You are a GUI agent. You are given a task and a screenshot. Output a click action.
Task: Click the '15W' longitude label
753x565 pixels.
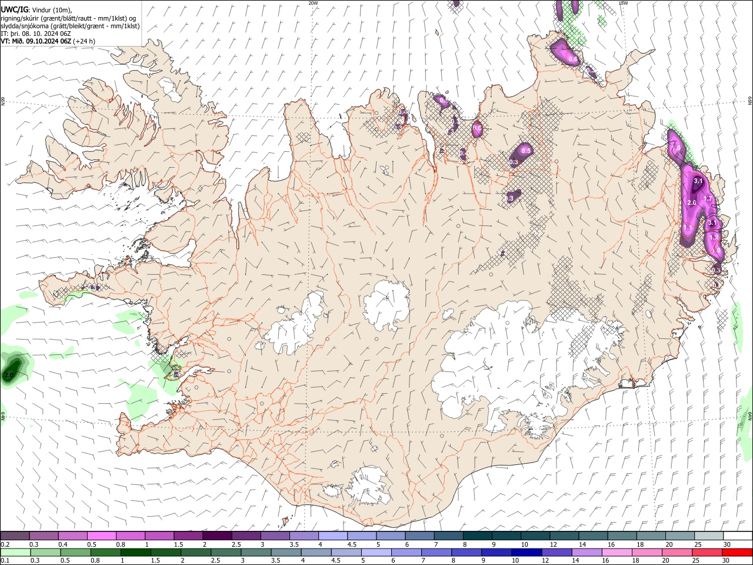point(624,3)
